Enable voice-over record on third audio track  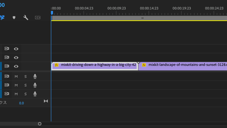tap(35, 94)
